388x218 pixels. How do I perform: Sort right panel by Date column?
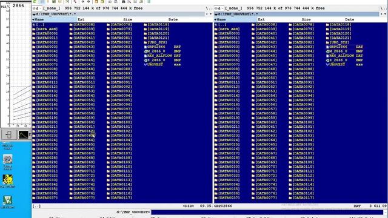(349, 19)
